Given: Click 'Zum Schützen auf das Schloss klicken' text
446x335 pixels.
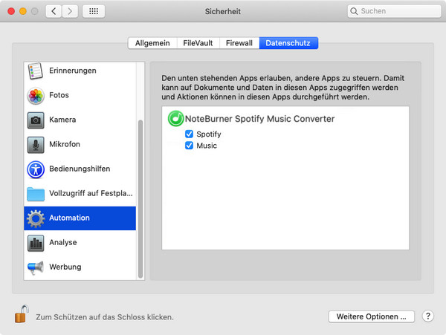Looking at the screenshot, I should [x=105, y=317].
